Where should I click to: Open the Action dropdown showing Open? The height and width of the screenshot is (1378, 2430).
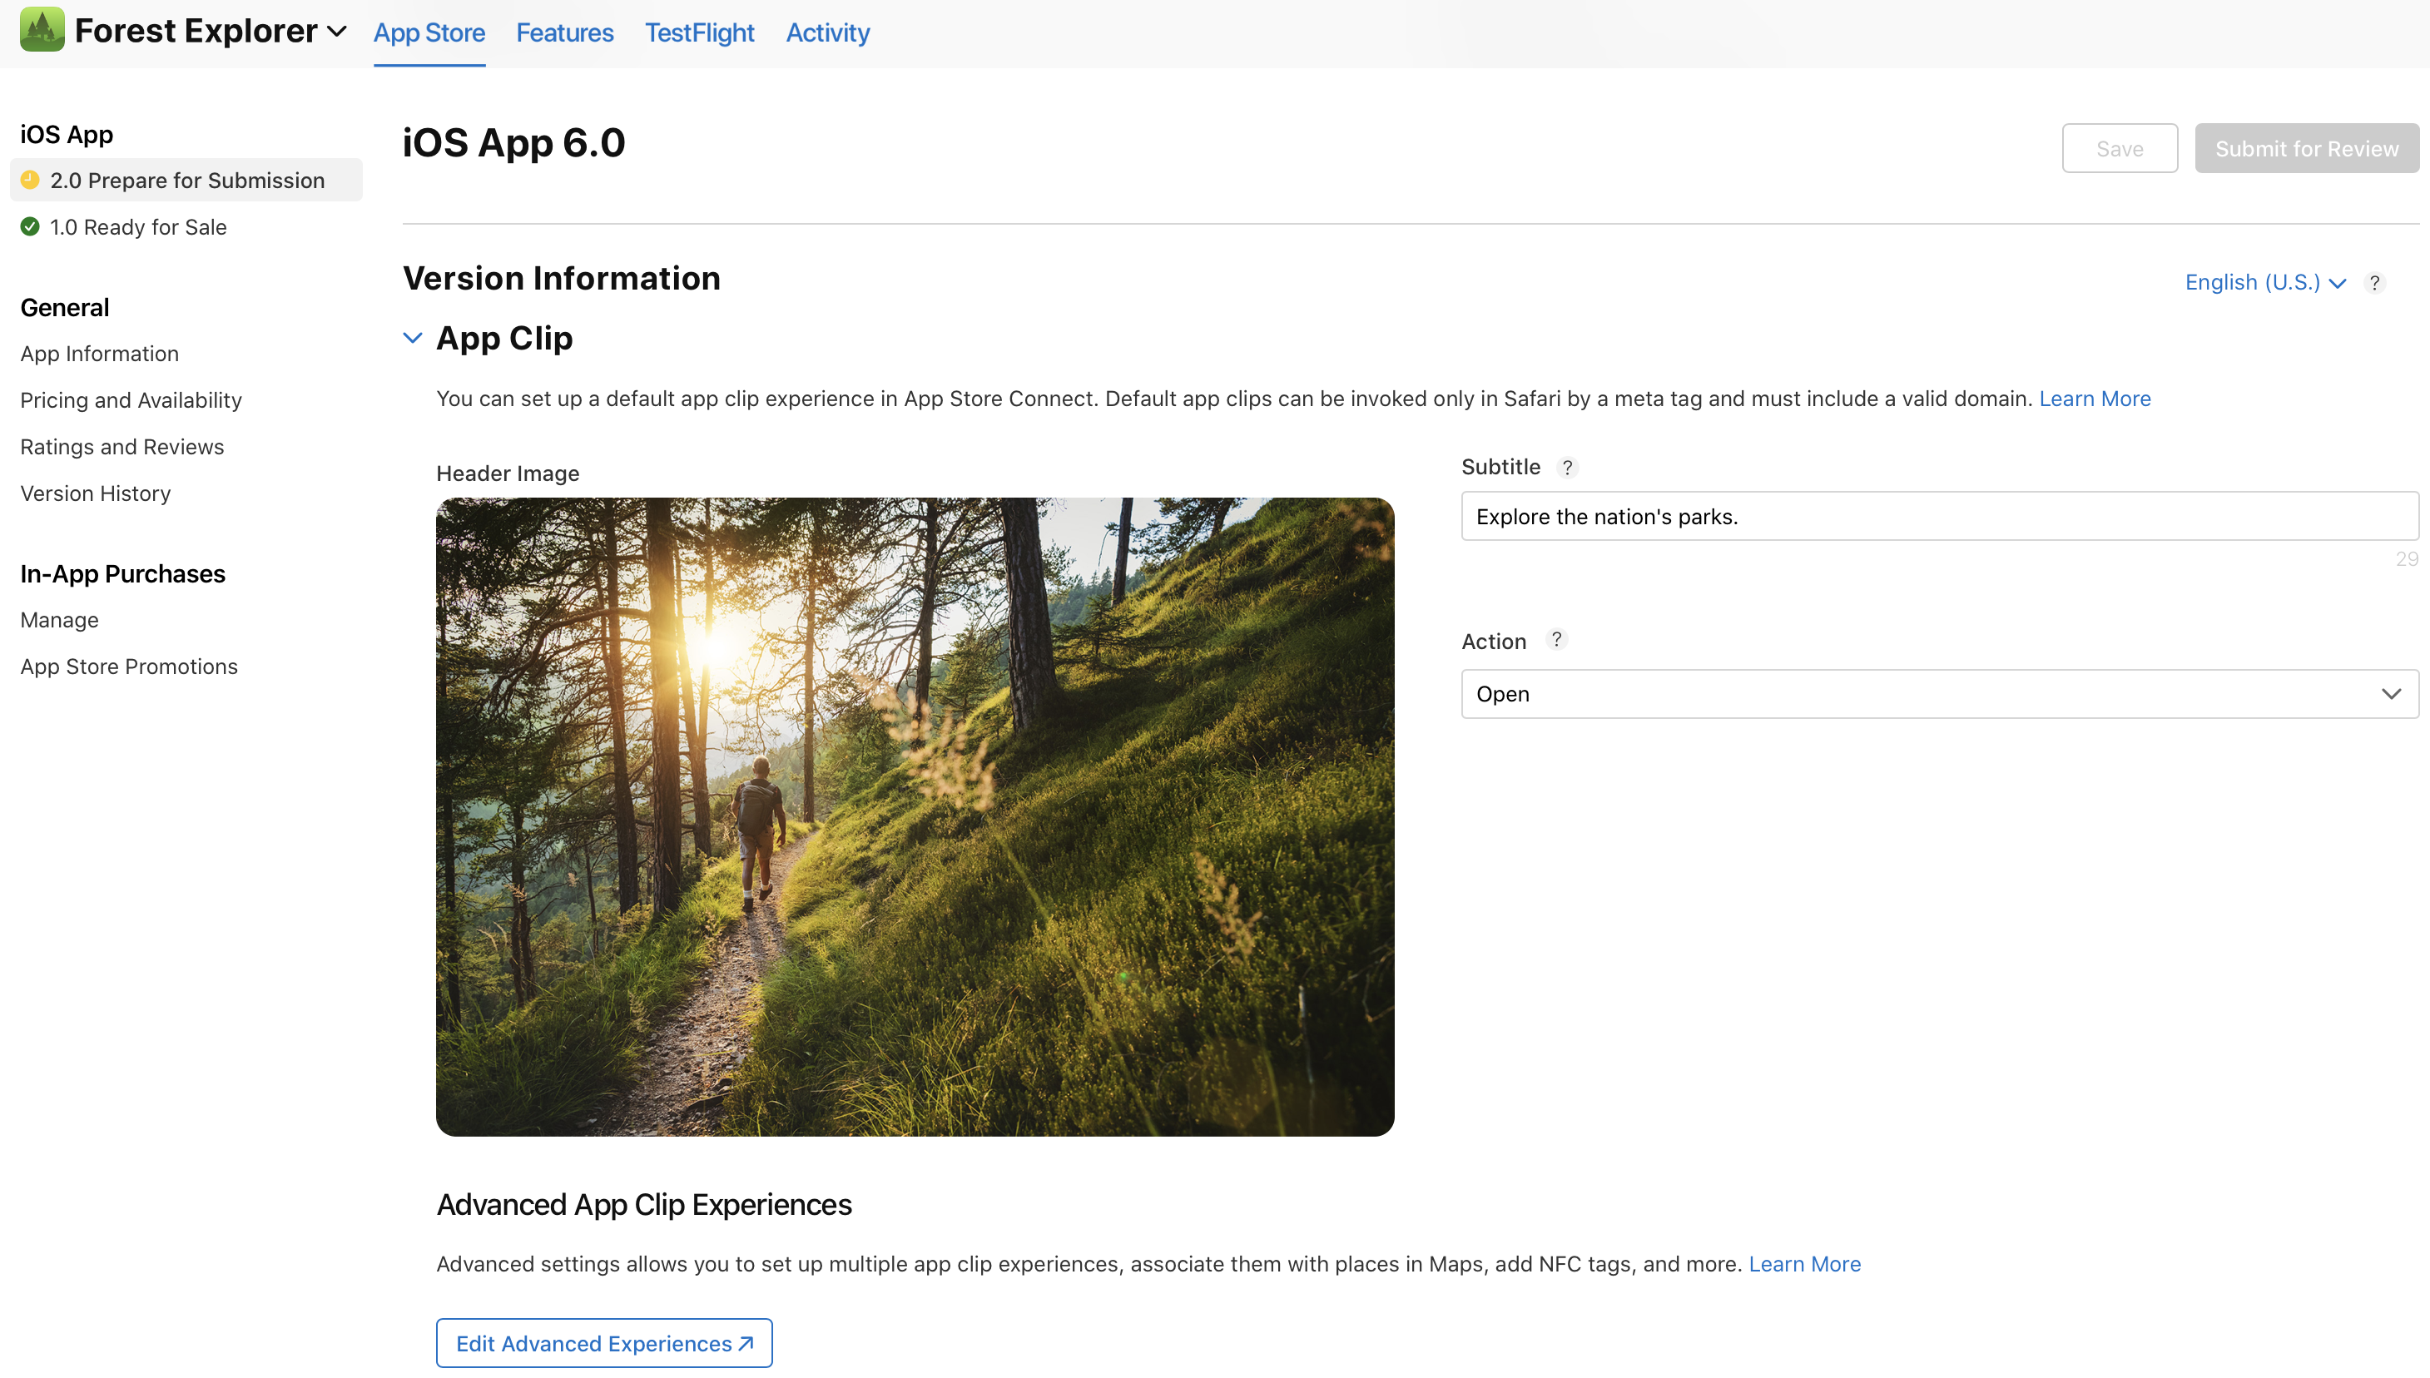1940,695
